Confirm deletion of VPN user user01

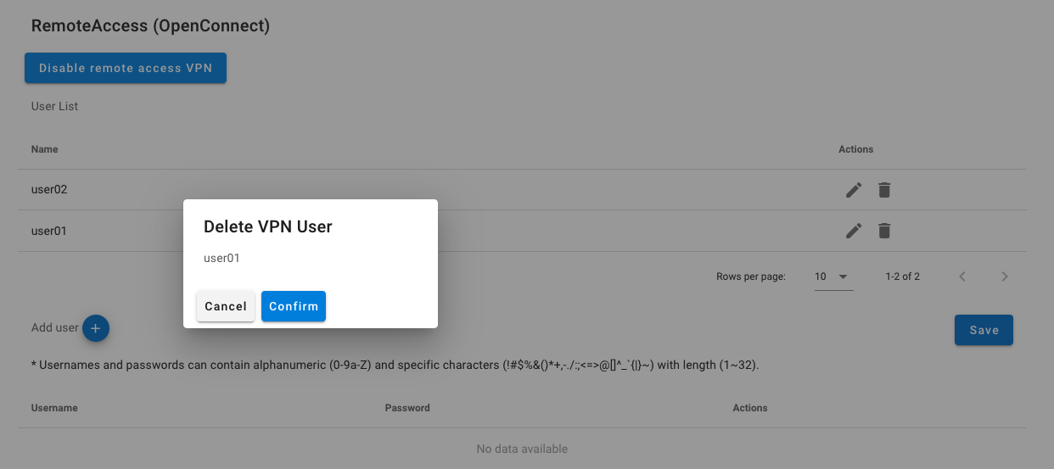point(293,306)
